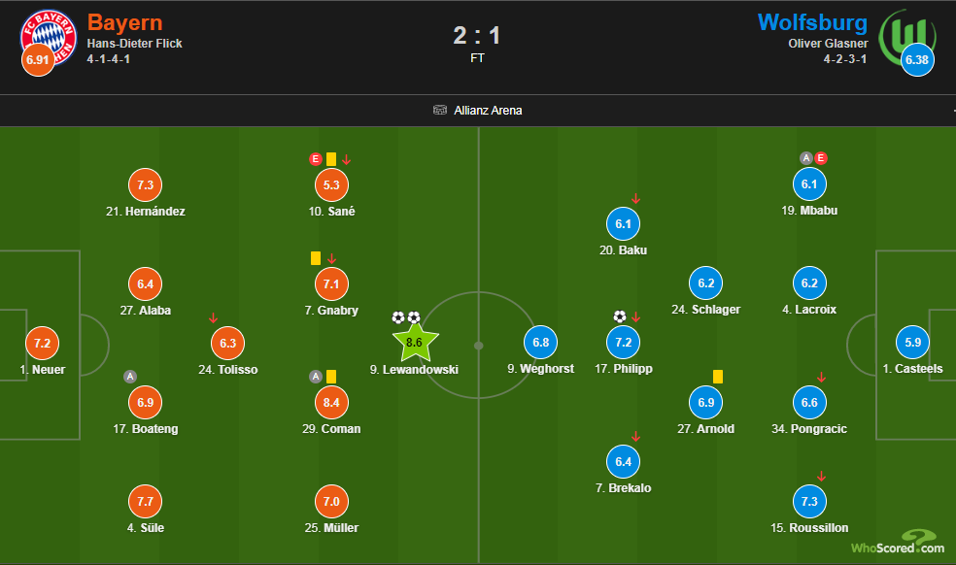Open the Bayern team name link
The width and height of the screenshot is (956, 565).
(x=125, y=22)
